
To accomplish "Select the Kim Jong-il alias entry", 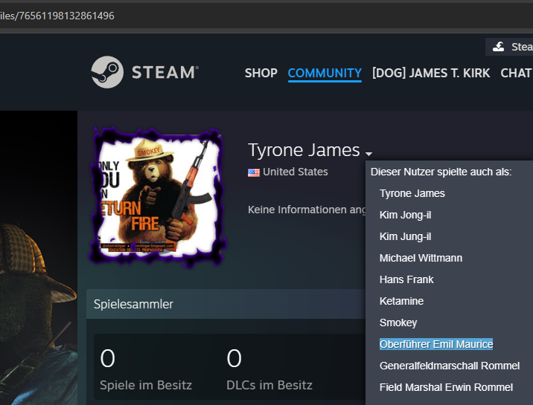I will pos(405,215).
